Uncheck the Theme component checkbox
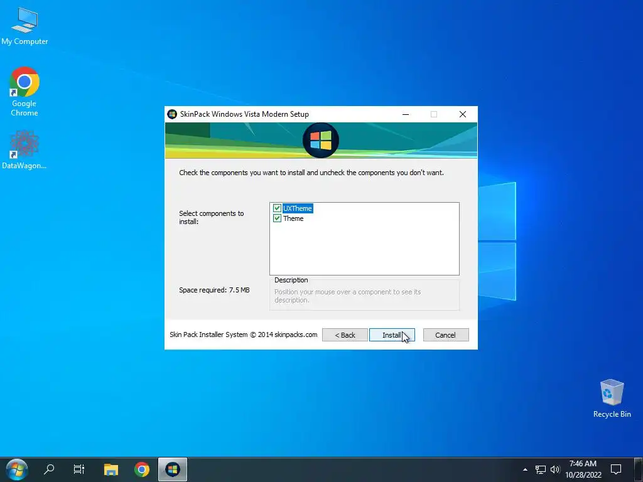Screen dimensions: 643x482 point(277,218)
